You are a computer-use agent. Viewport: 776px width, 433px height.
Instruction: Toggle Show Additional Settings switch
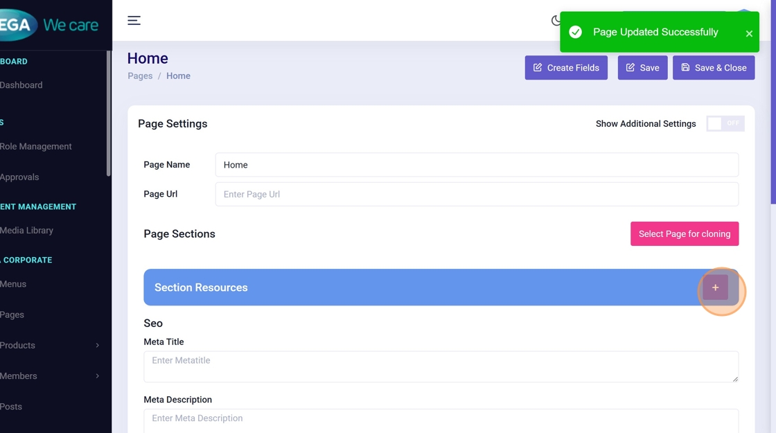(725, 123)
